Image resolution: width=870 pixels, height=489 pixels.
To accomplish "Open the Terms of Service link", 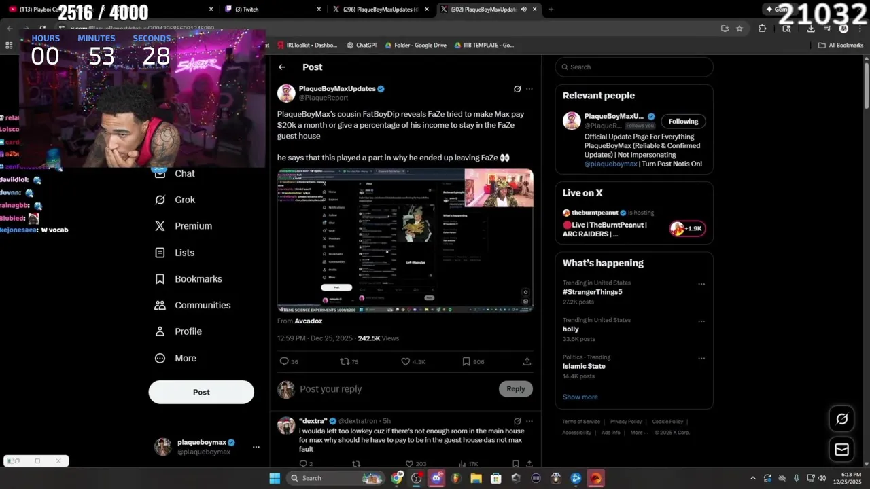I will tap(581, 422).
